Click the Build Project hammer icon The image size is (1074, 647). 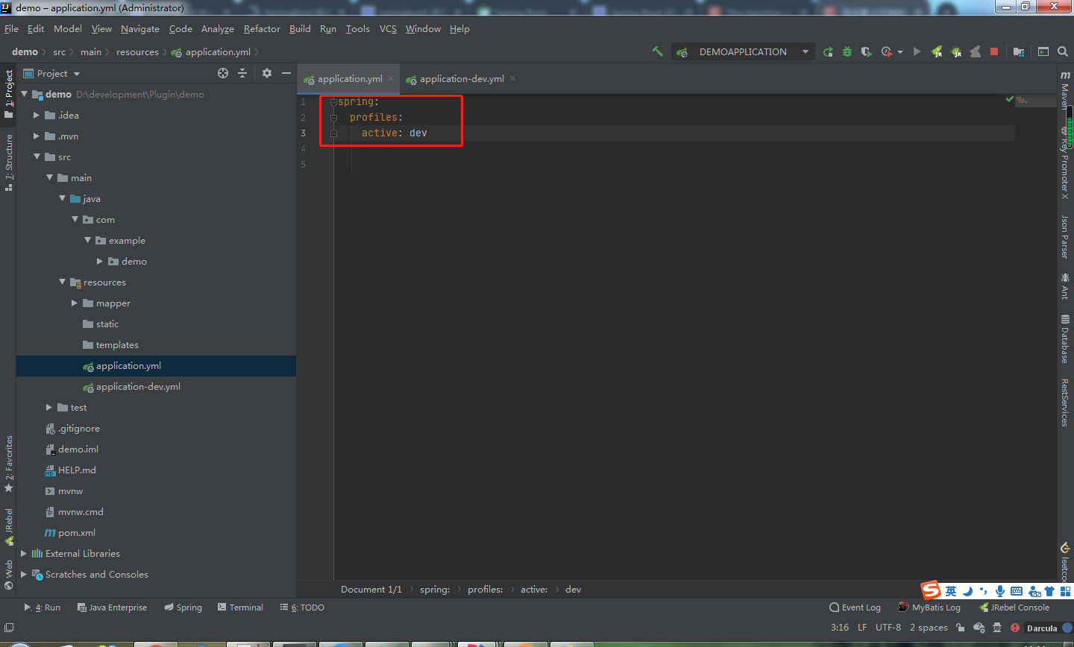[x=657, y=51]
